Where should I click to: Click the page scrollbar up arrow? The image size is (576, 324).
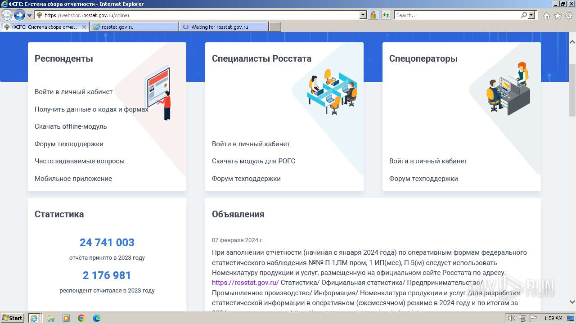click(x=572, y=42)
